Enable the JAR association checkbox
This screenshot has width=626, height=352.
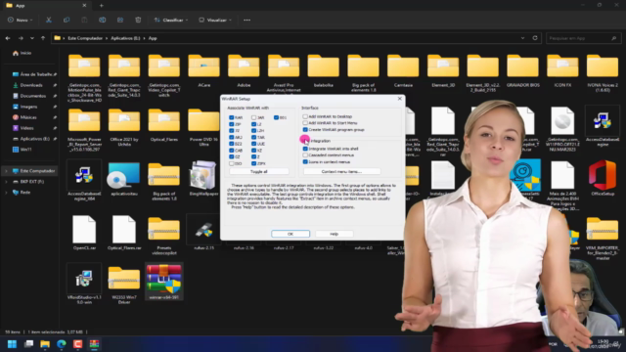(254, 117)
